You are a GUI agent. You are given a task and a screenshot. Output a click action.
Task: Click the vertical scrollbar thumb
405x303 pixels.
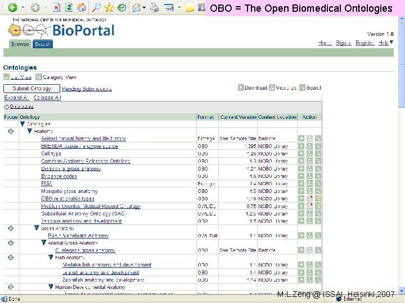click(402, 65)
